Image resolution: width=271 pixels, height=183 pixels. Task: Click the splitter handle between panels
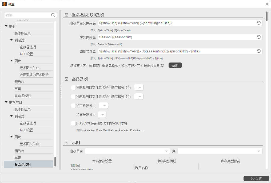tap(60, 90)
